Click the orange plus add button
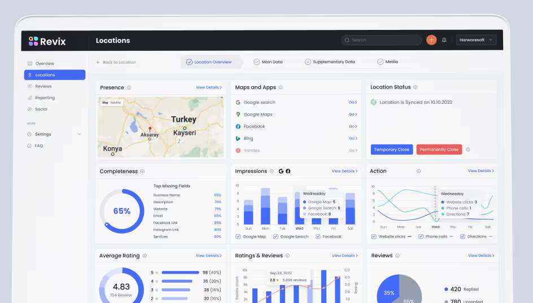This screenshot has height=303, width=533. [431, 40]
